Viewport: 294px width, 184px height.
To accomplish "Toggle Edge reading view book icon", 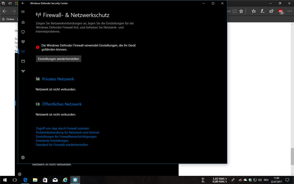I will click(x=235, y=11).
